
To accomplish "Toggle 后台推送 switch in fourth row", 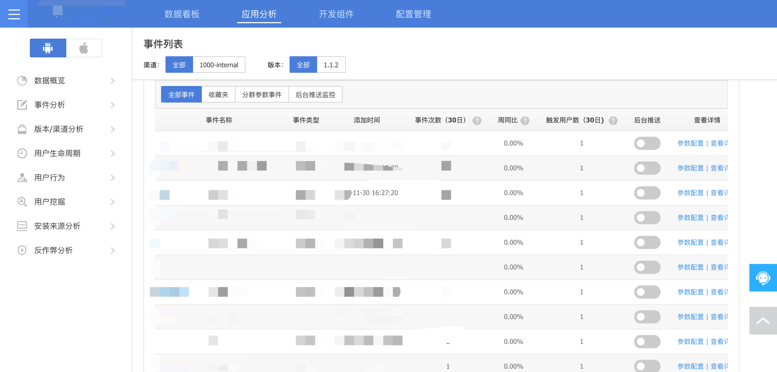I will click(647, 218).
